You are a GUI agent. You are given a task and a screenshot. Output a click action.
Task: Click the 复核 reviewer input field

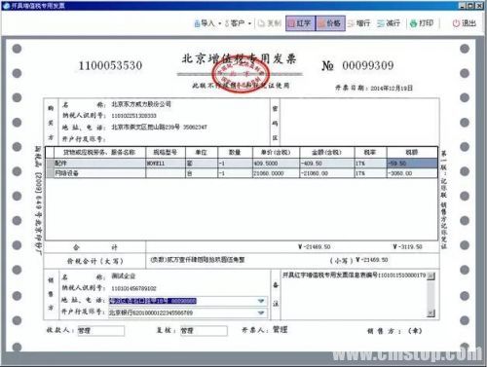coord(204,331)
